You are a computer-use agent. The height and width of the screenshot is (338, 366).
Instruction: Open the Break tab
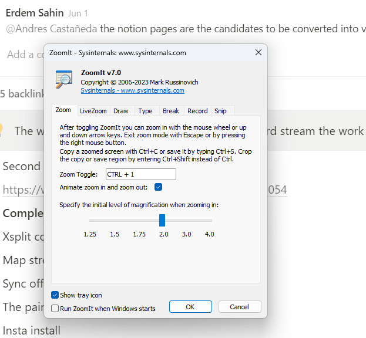click(x=171, y=111)
